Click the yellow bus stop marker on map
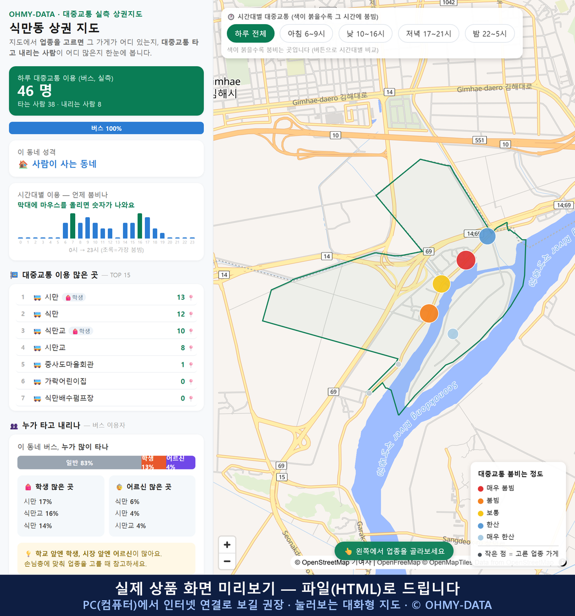The image size is (575, 616). coord(441,284)
